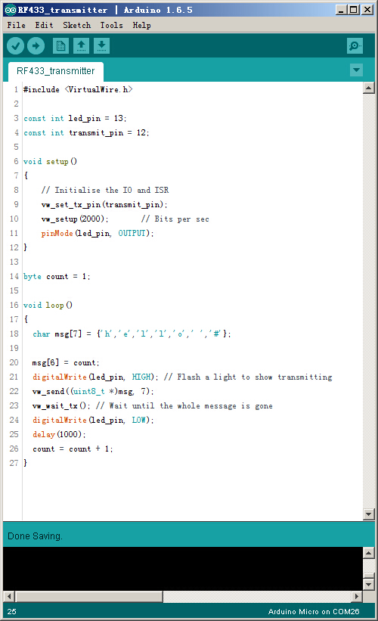Open the File menu
The height and width of the screenshot is (621, 378).
coord(16,26)
